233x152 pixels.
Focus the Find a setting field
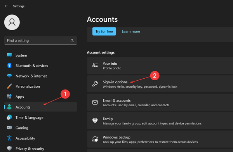[40, 40]
